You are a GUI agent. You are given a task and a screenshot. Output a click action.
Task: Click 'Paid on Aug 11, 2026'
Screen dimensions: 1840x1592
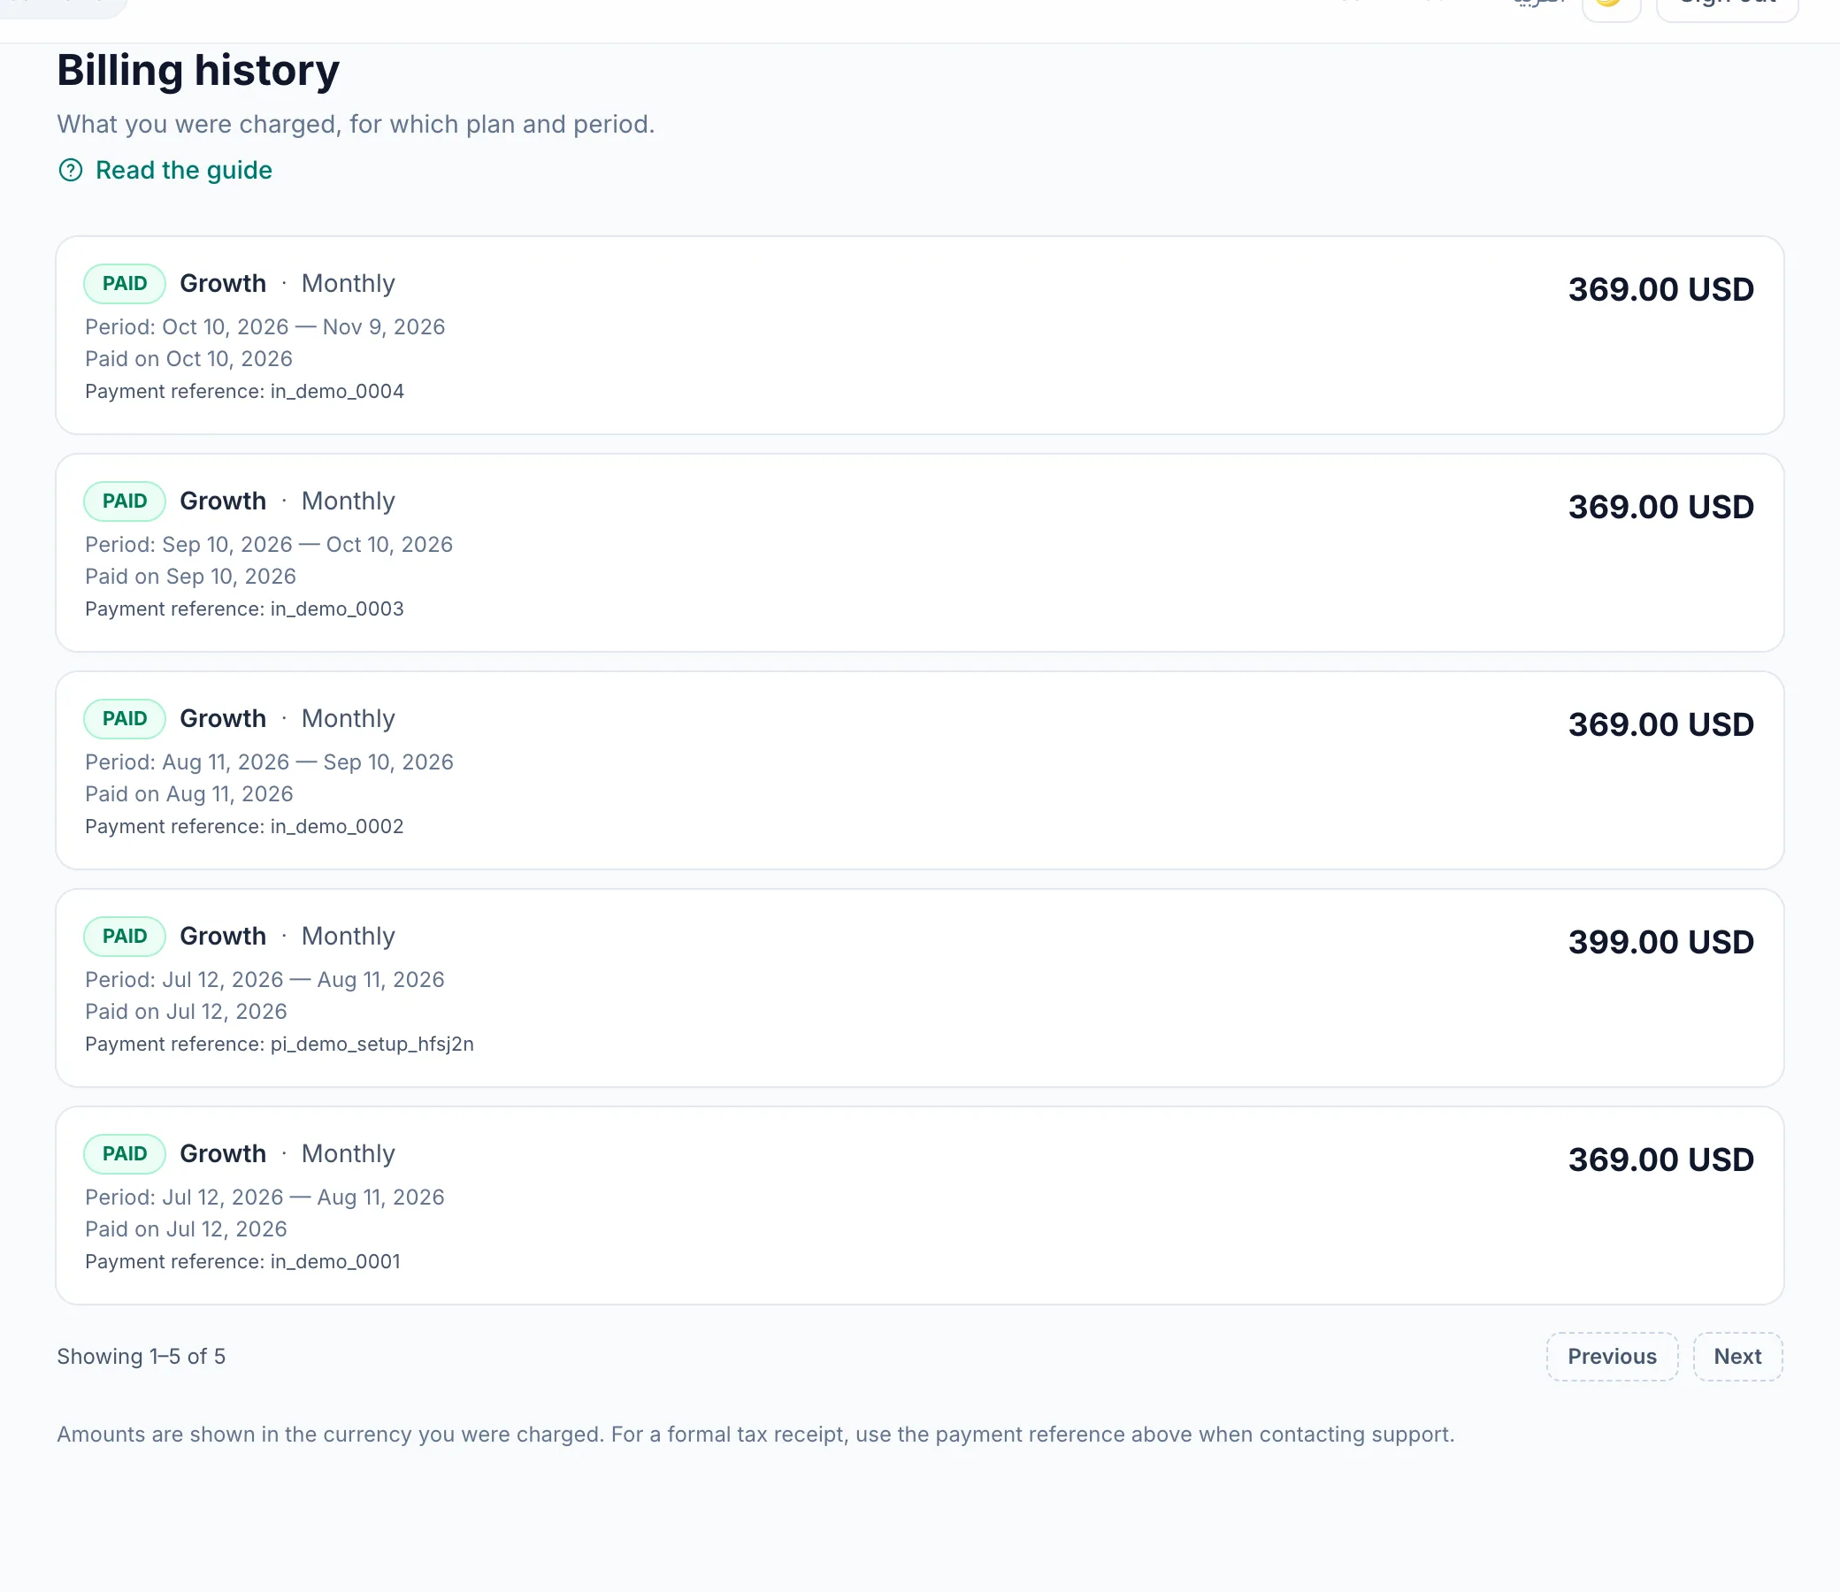188,794
